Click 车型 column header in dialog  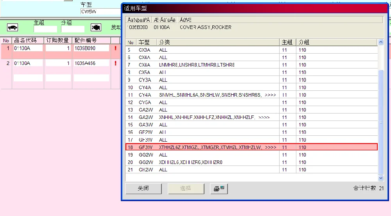147,42
